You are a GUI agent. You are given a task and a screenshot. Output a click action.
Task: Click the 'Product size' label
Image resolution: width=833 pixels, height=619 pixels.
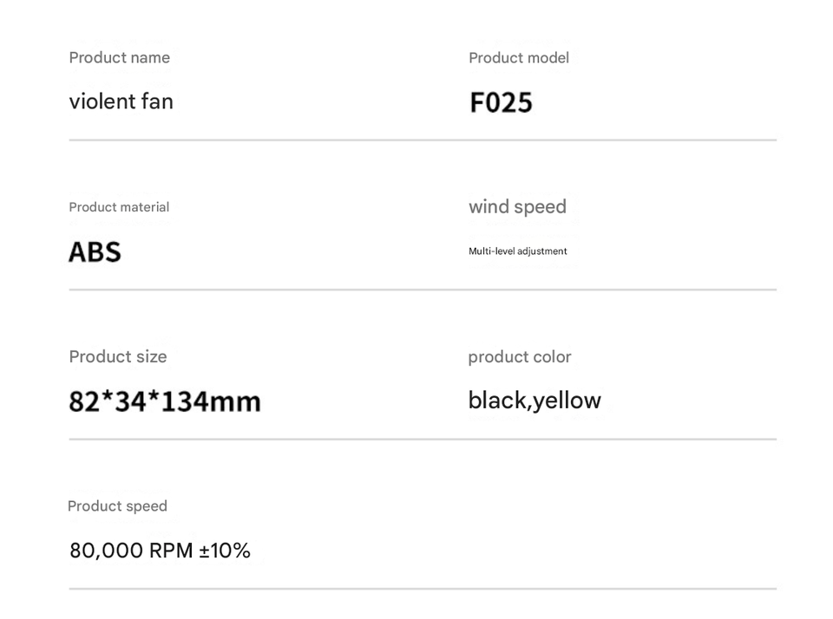click(x=118, y=356)
